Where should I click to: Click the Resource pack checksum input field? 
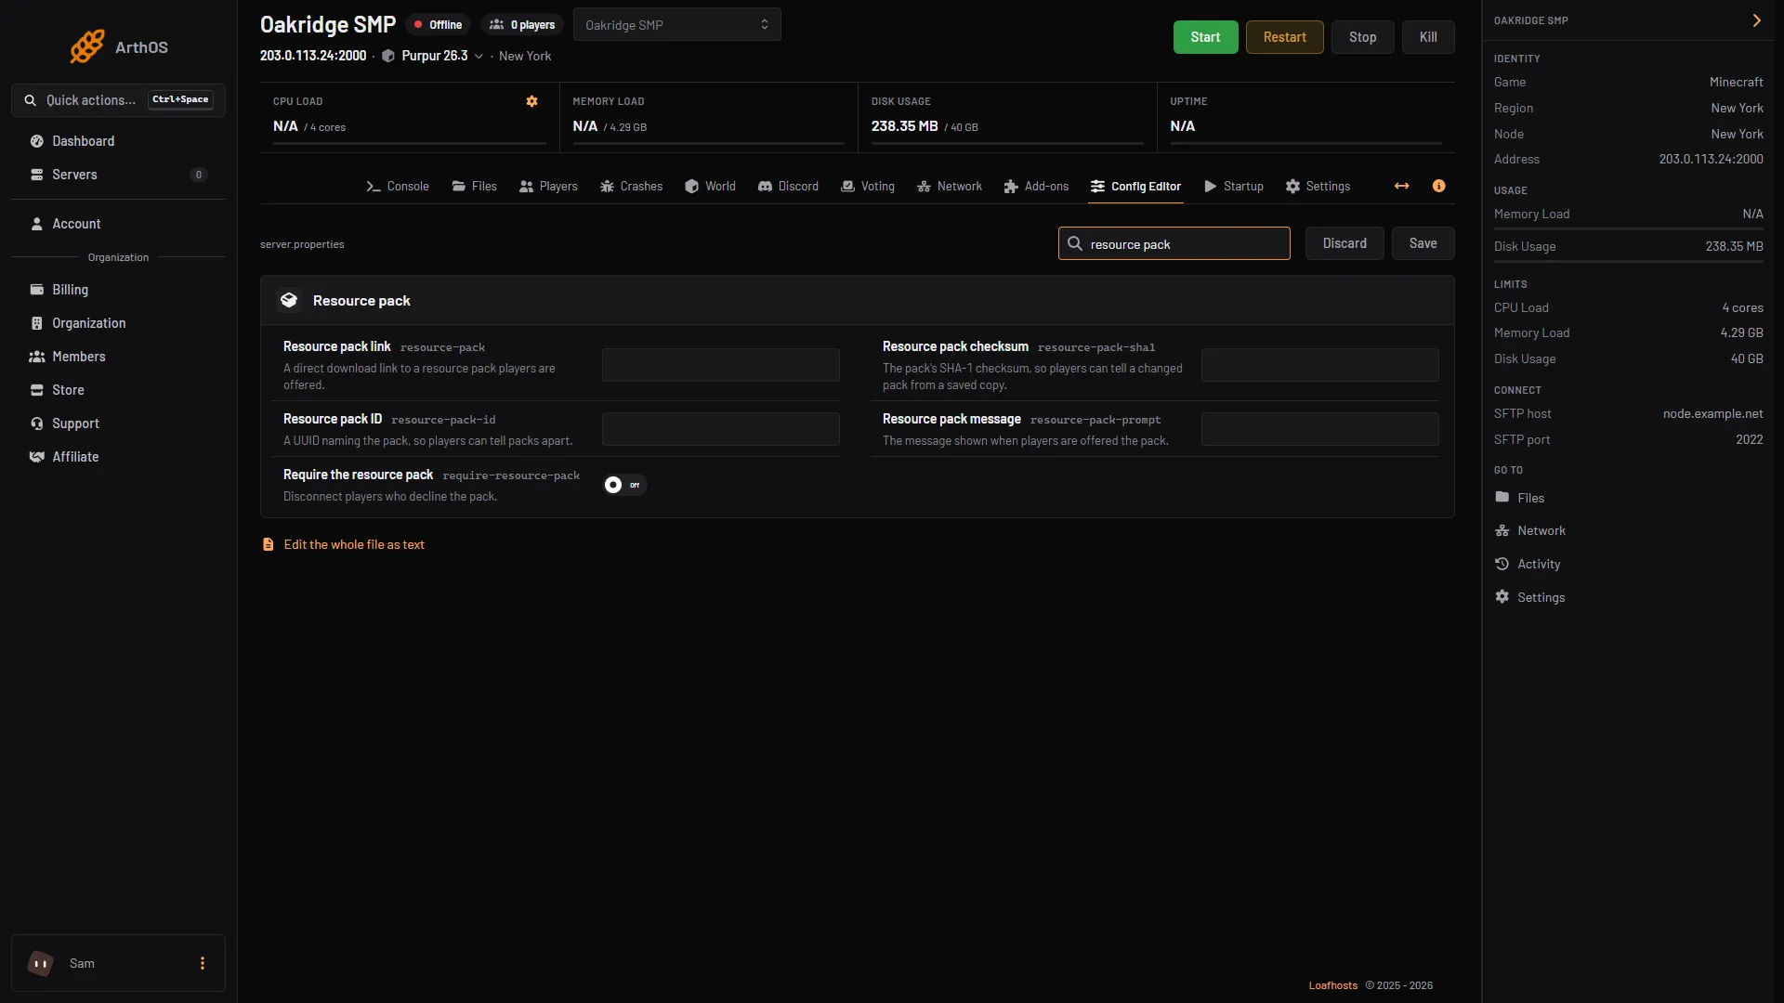(1319, 365)
